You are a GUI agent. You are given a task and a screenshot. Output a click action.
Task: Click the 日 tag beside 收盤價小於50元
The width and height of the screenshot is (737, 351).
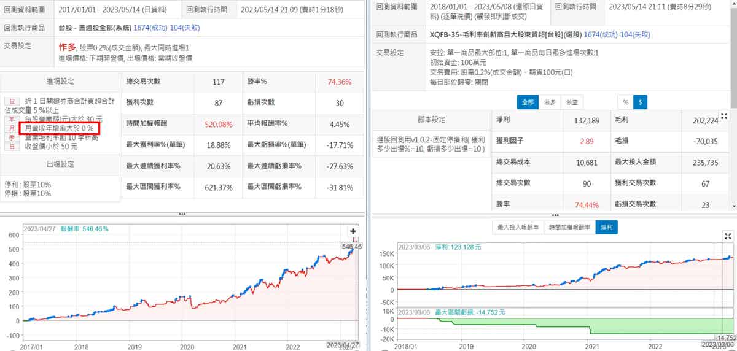click(10, 147)
